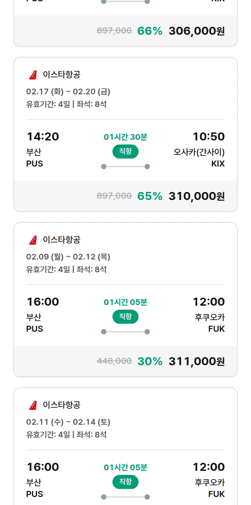
Task: Click the Eastar logo on the 02.09 flight card
Action: point(33,240)
